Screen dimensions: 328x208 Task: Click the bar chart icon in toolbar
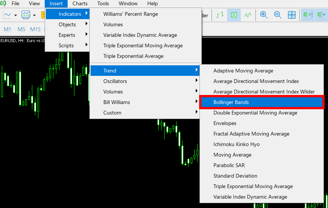point(220,15)
